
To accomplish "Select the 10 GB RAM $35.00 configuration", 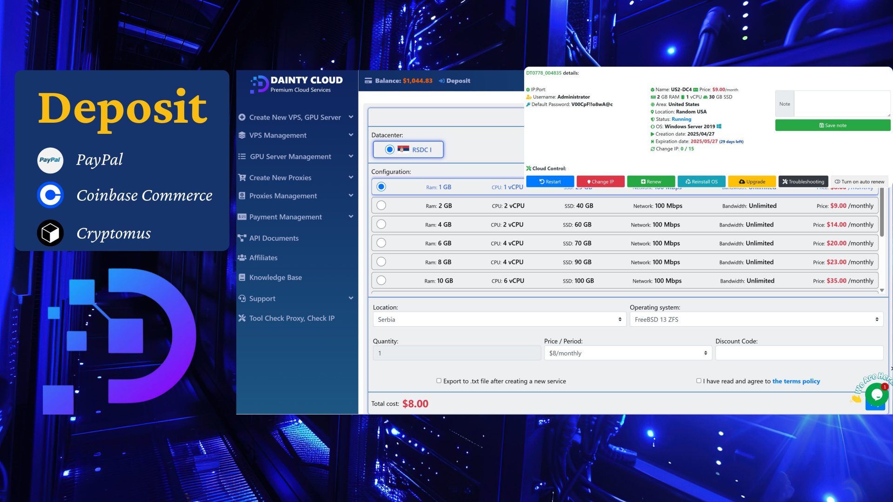I will tap(381, 280).
